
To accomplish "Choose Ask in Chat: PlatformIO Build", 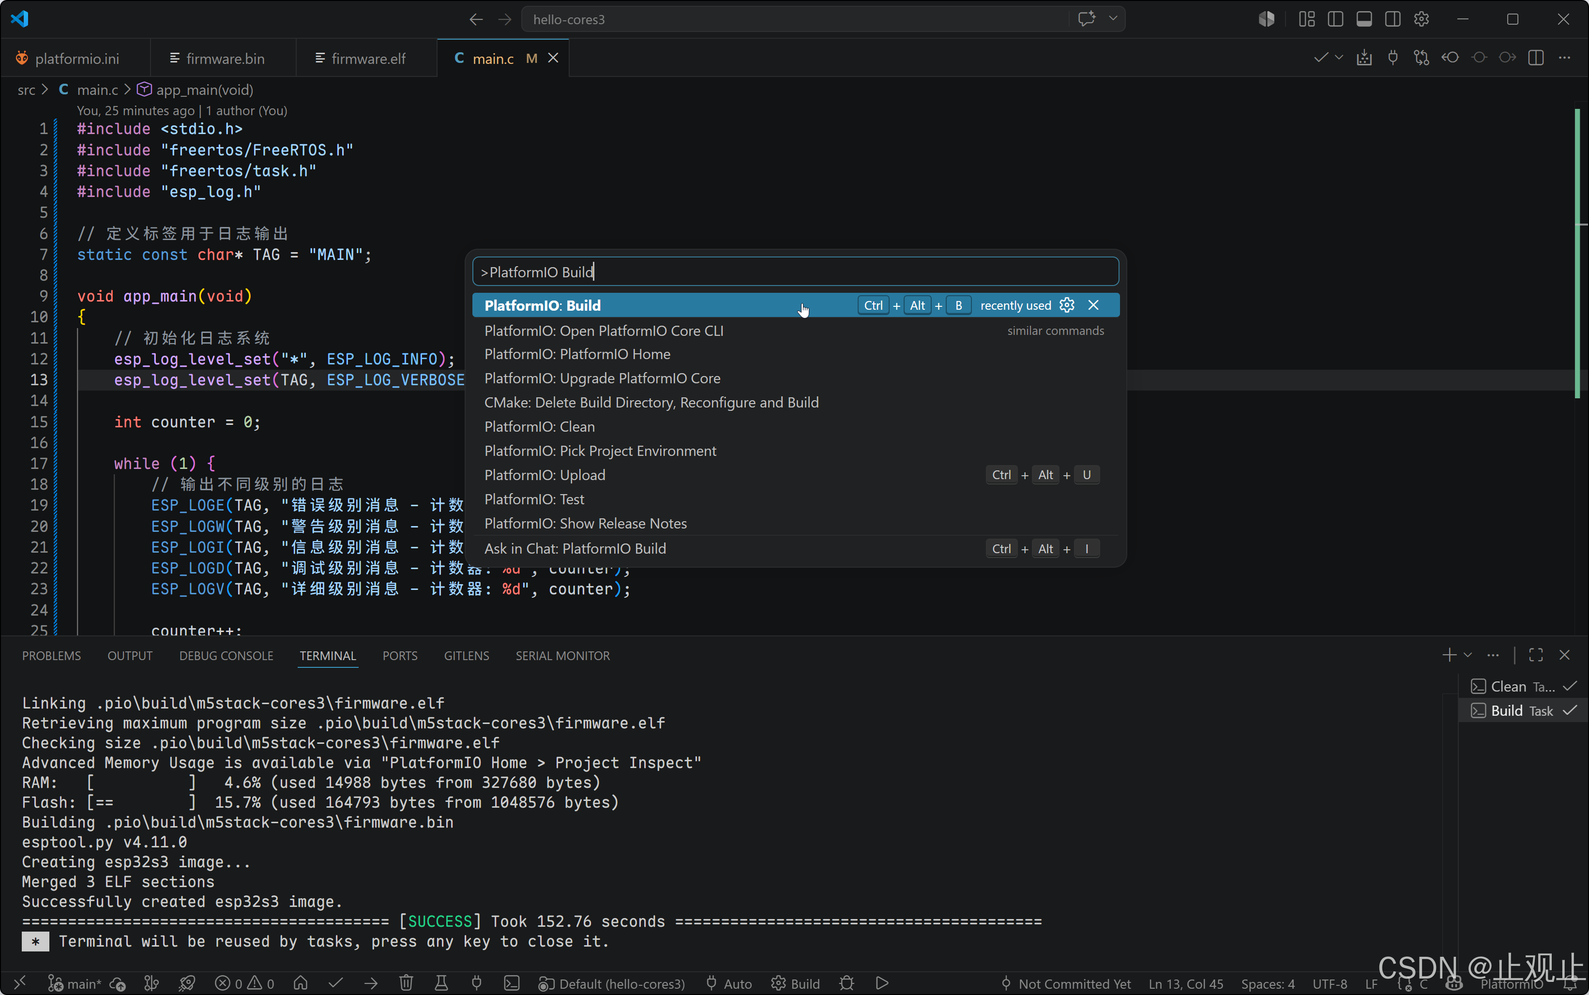I will 796,549.
